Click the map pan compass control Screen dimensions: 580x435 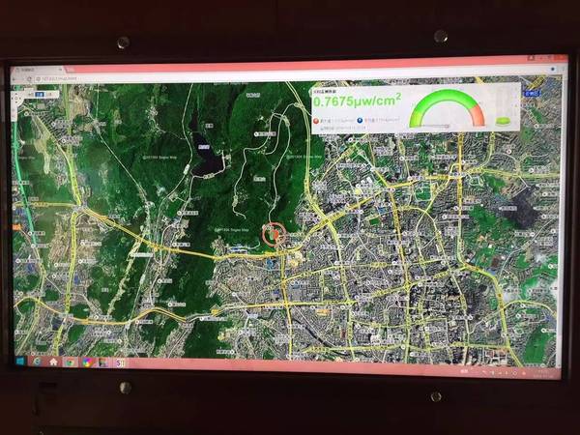coord(17,98)
